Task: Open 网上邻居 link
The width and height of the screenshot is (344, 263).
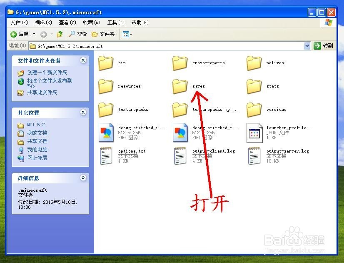Action: click(37, 158)
